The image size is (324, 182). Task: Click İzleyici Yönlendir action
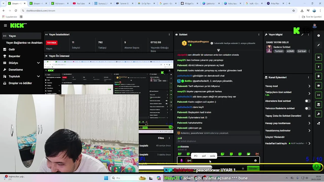point(275,137)
